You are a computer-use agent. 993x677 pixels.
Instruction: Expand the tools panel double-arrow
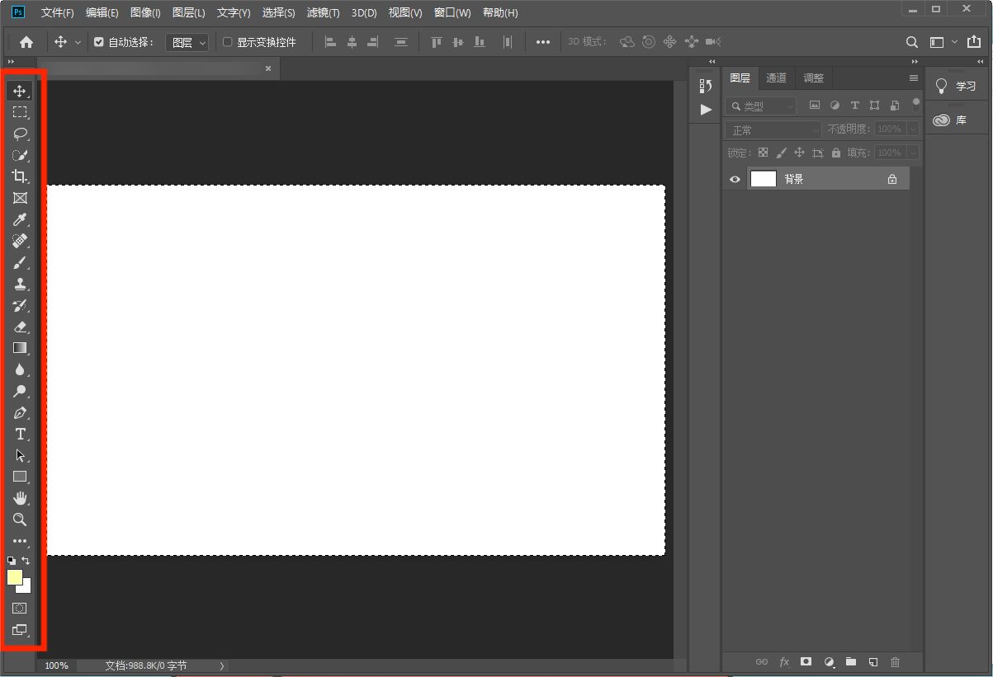coord(11,62)
